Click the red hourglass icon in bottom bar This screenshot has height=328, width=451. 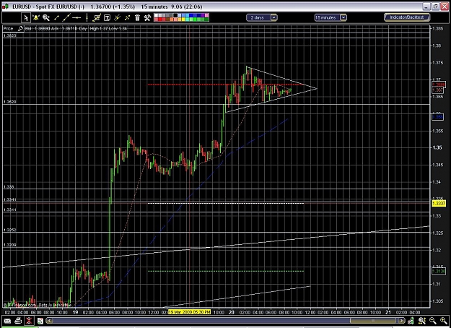coord(29,321)
